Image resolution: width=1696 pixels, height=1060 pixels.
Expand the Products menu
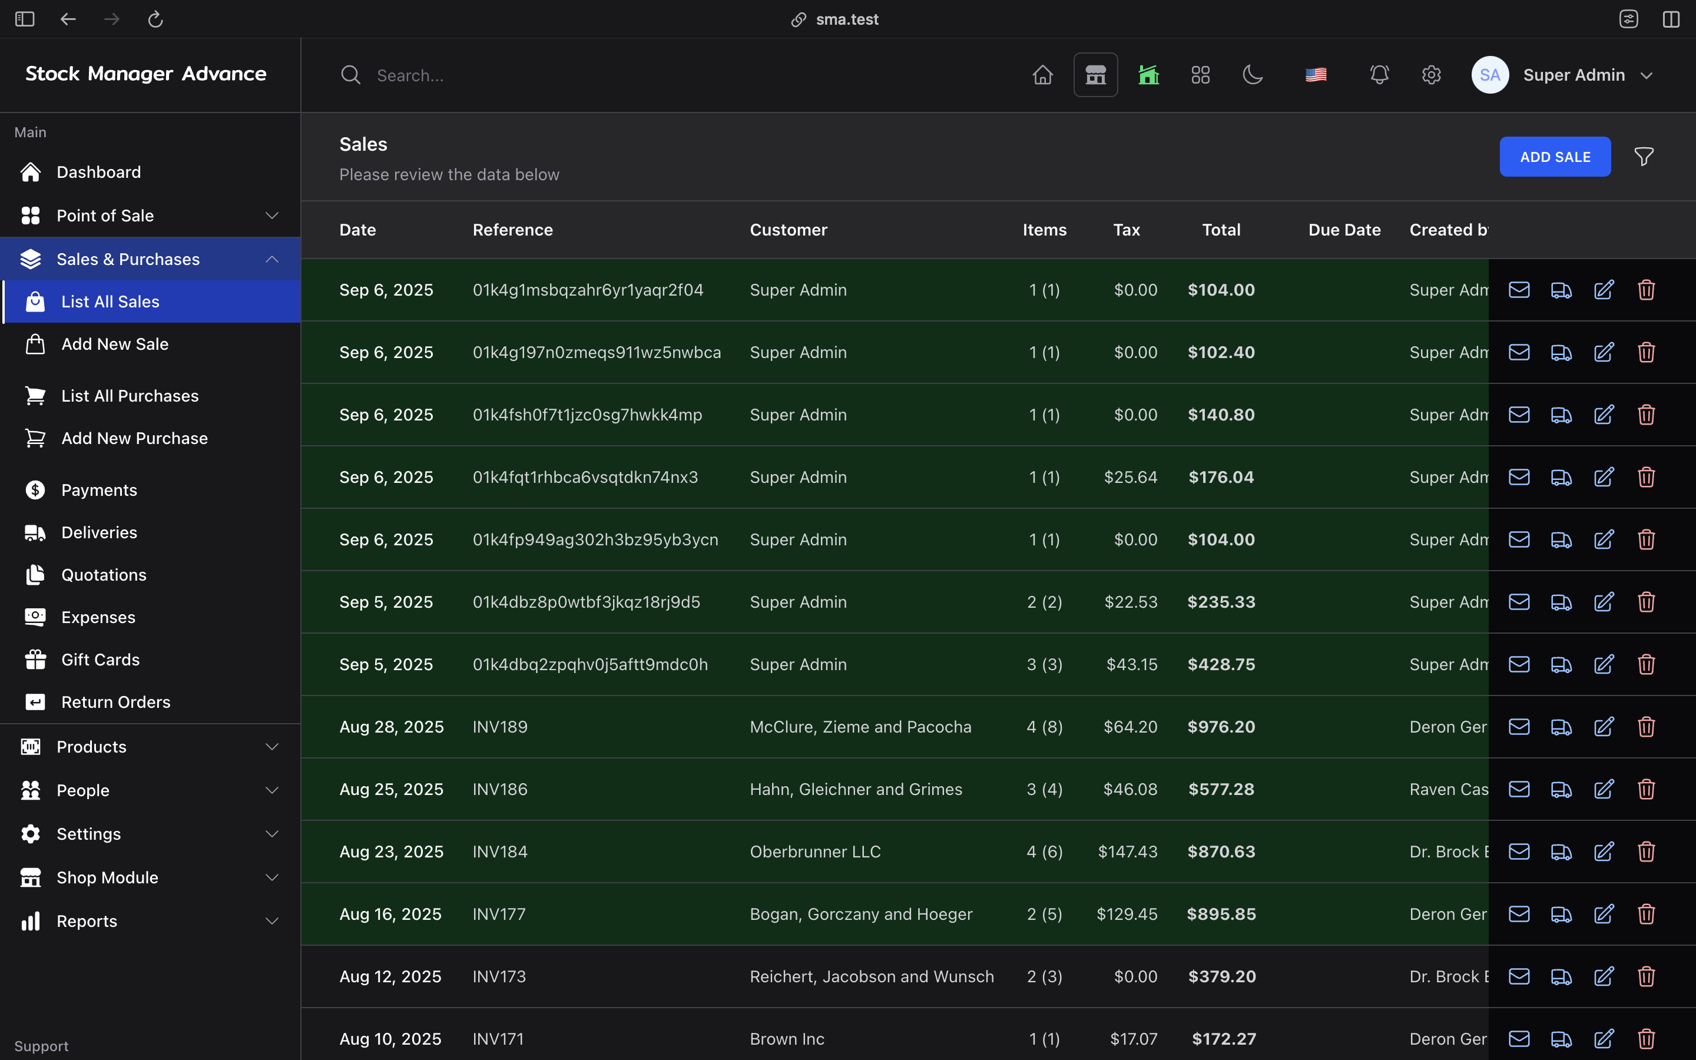150,747
